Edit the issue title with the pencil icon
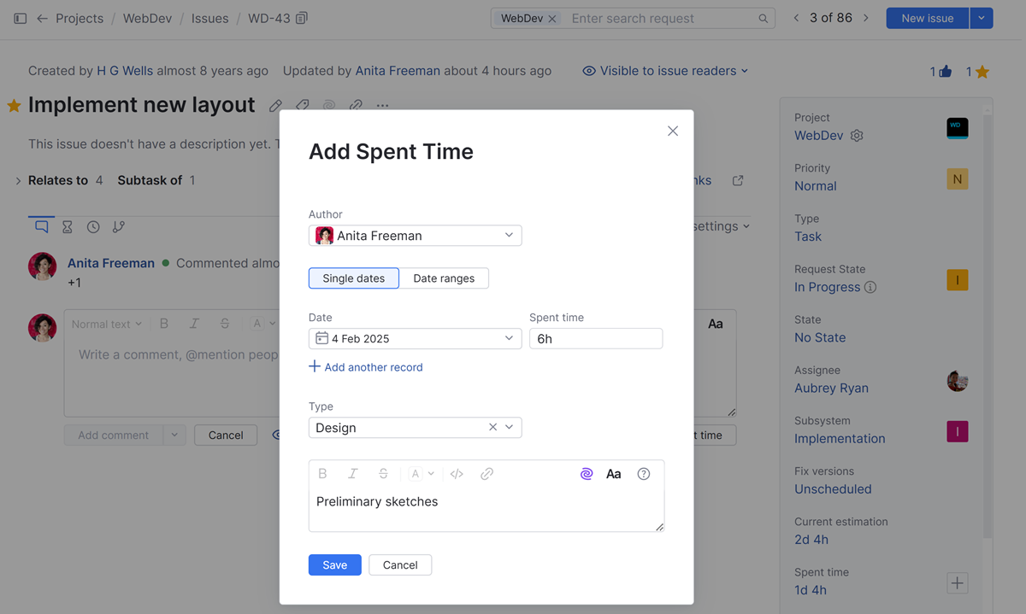 pyautogui.click(x=275, y=105)
